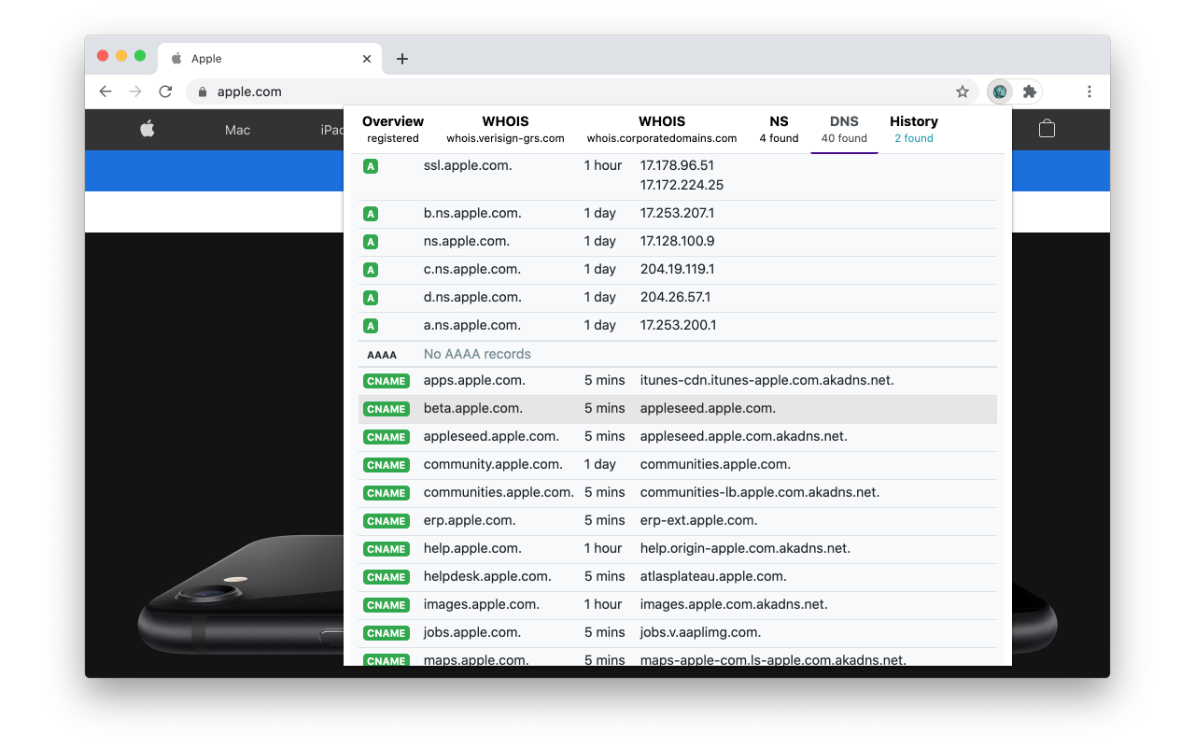Click CNAME badge before communities.apple.com. name
Screen dimensions: 1195x747
(x=387, y=493)
